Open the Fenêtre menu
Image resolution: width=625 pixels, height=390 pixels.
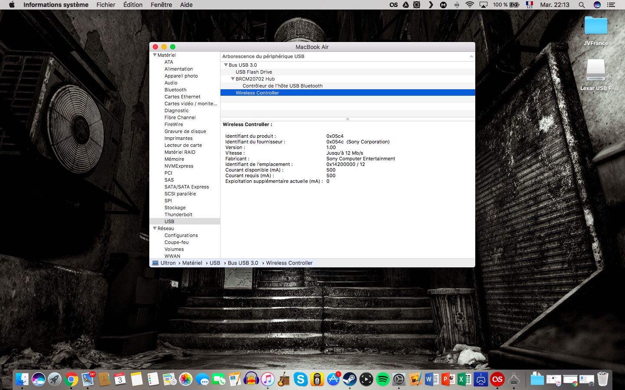[x=161, y=5]
